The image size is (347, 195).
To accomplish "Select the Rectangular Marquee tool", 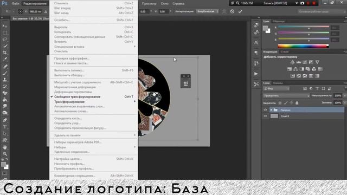I will coord(5,32).
